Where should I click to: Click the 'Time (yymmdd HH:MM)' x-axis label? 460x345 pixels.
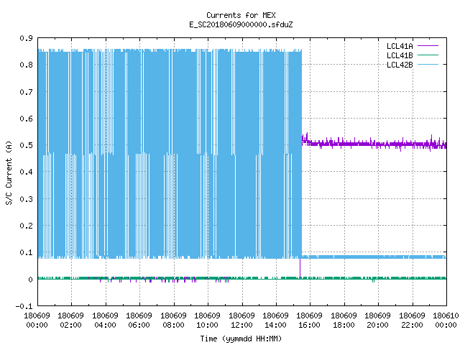[x=241, y=339]
